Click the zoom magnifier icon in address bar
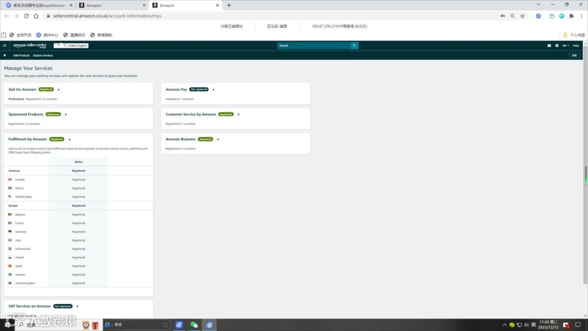Viewport: 588px width, 331px height. (513, 16)
